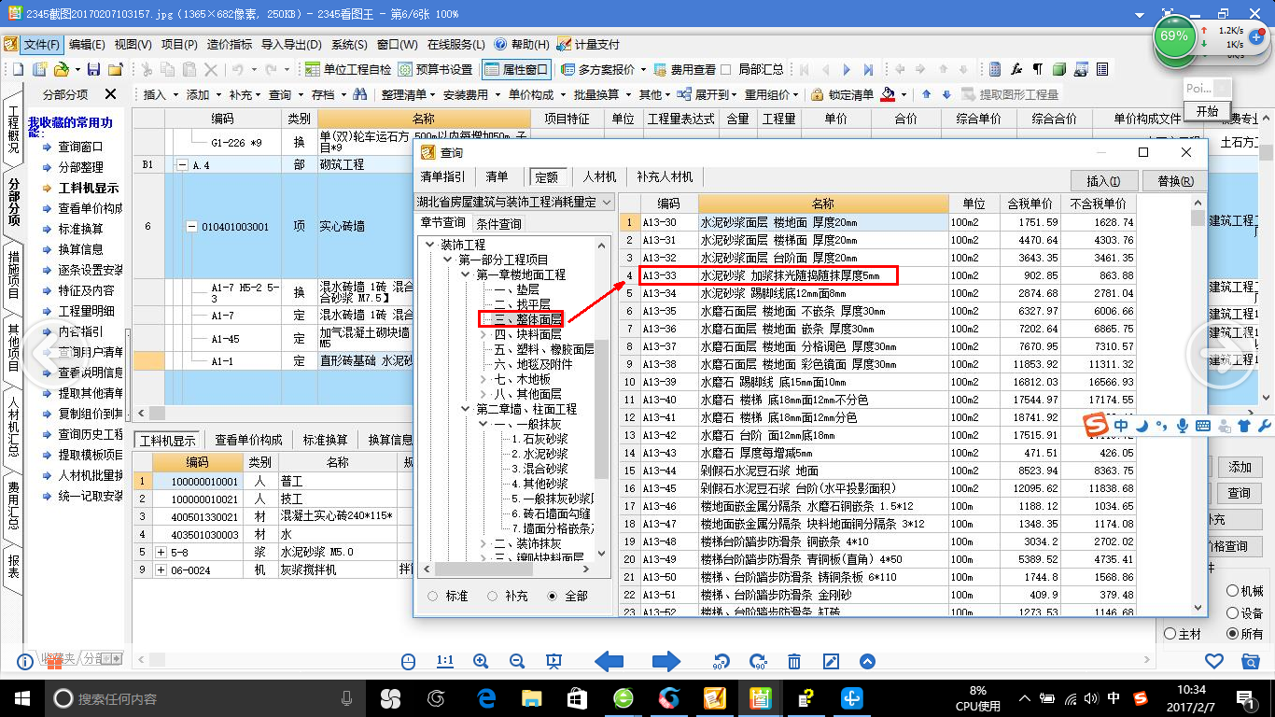Switch to 条件查询 tab
The image size is (1275, 717).
click(499, 224)
